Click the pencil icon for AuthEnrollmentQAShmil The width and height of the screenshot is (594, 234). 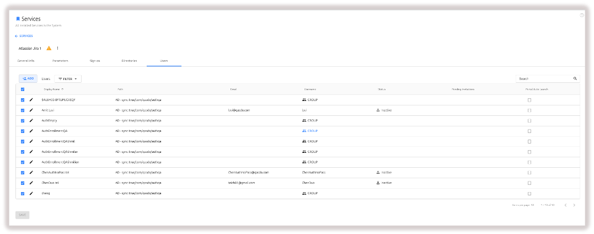click(31, 141)
